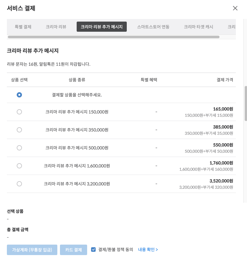Open the 내용 확인 policy link
247x259 pixels.
pos(148,250)
